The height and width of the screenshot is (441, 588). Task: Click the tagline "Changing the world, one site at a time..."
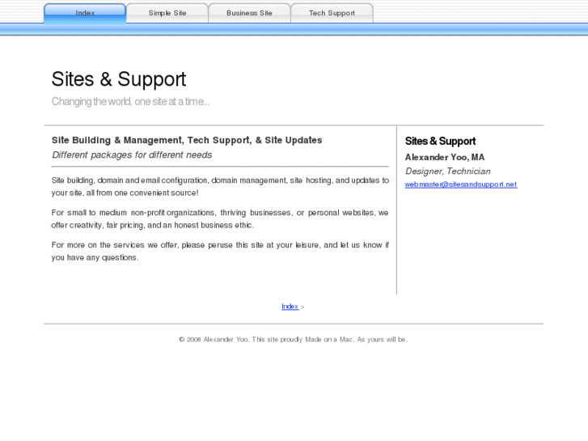coord(130,101)
